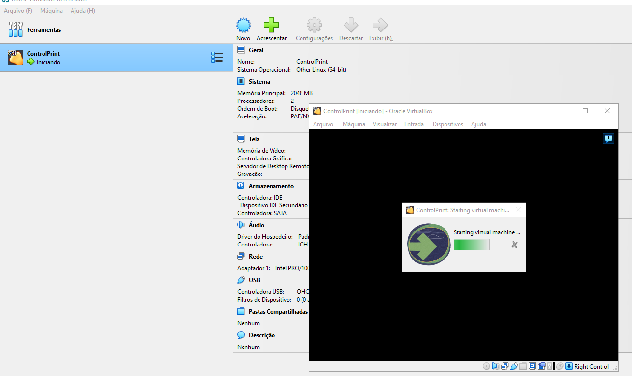
Task: Collapse the Sistema details section
Action: click(x=259, y=82)
